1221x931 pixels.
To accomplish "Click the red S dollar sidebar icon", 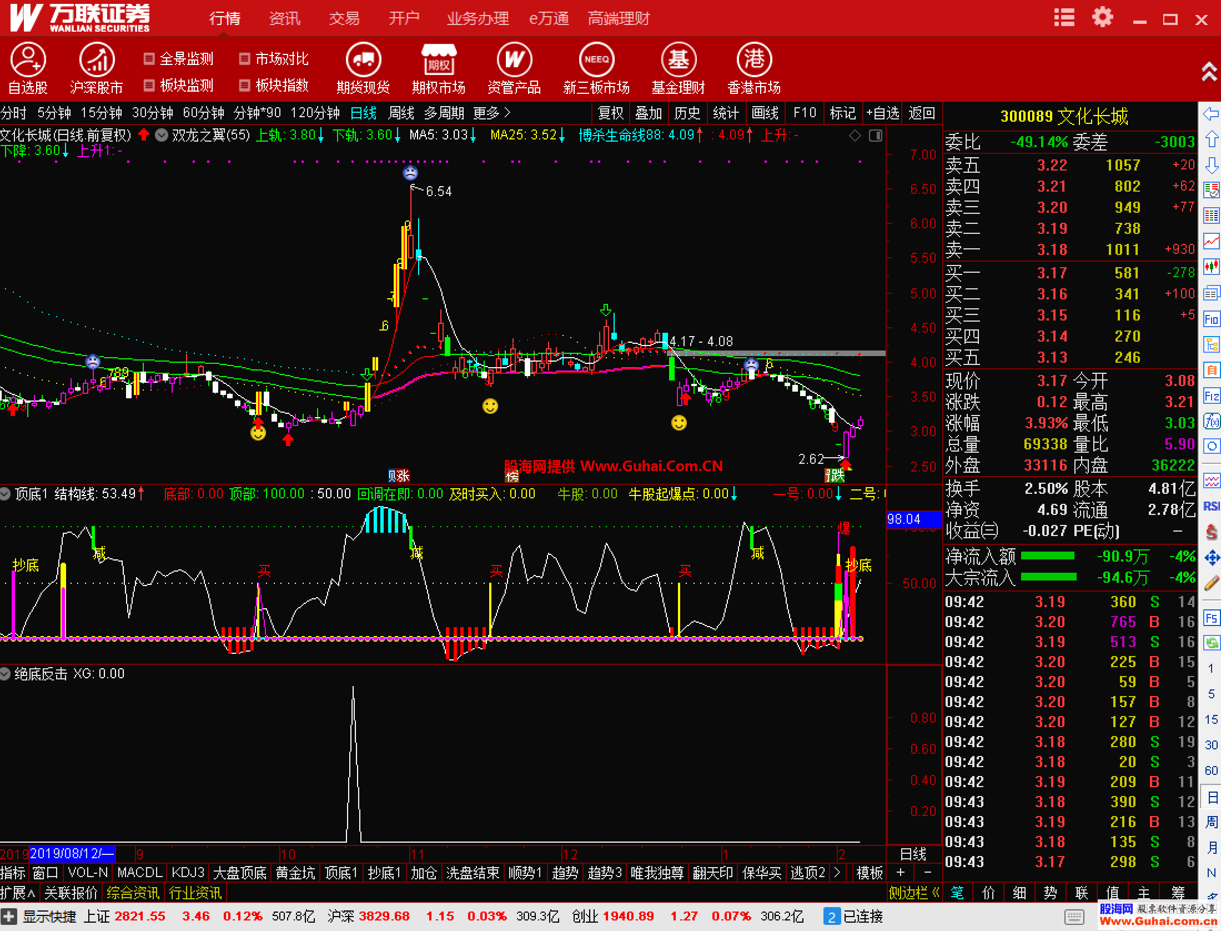I will tap(1211, 532).
